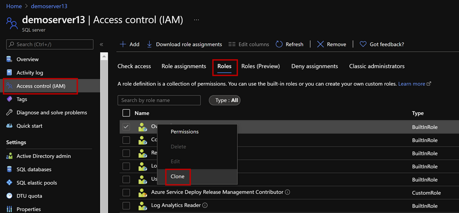Collapse the sidebar with double chevron
This screenshot has height=213, width=459.
[102, 44]
